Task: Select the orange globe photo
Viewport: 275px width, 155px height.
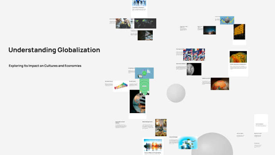Action: 220,84
